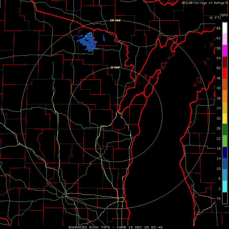The image size is (229, 229).
Task: Click the legend value 38
Action: coord(219,98)
